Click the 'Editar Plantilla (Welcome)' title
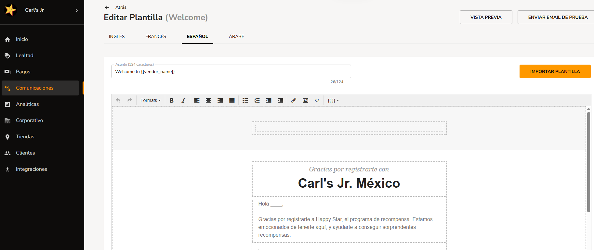The image size is (594, 250). point(156,17)
